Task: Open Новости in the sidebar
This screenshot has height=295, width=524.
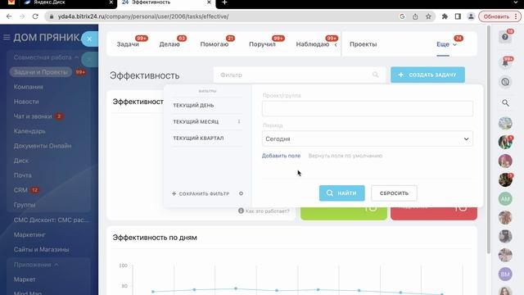Action: click(26, 102)
